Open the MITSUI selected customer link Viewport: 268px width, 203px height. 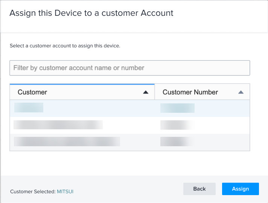65,191
